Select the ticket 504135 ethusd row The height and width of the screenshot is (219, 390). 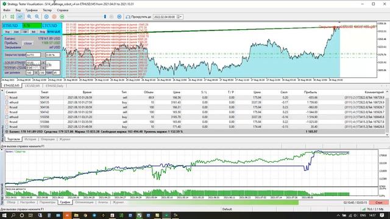[x=195, y=102]
